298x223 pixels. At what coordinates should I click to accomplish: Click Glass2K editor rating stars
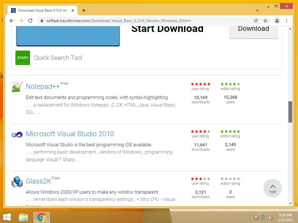[x=230, y=179]
